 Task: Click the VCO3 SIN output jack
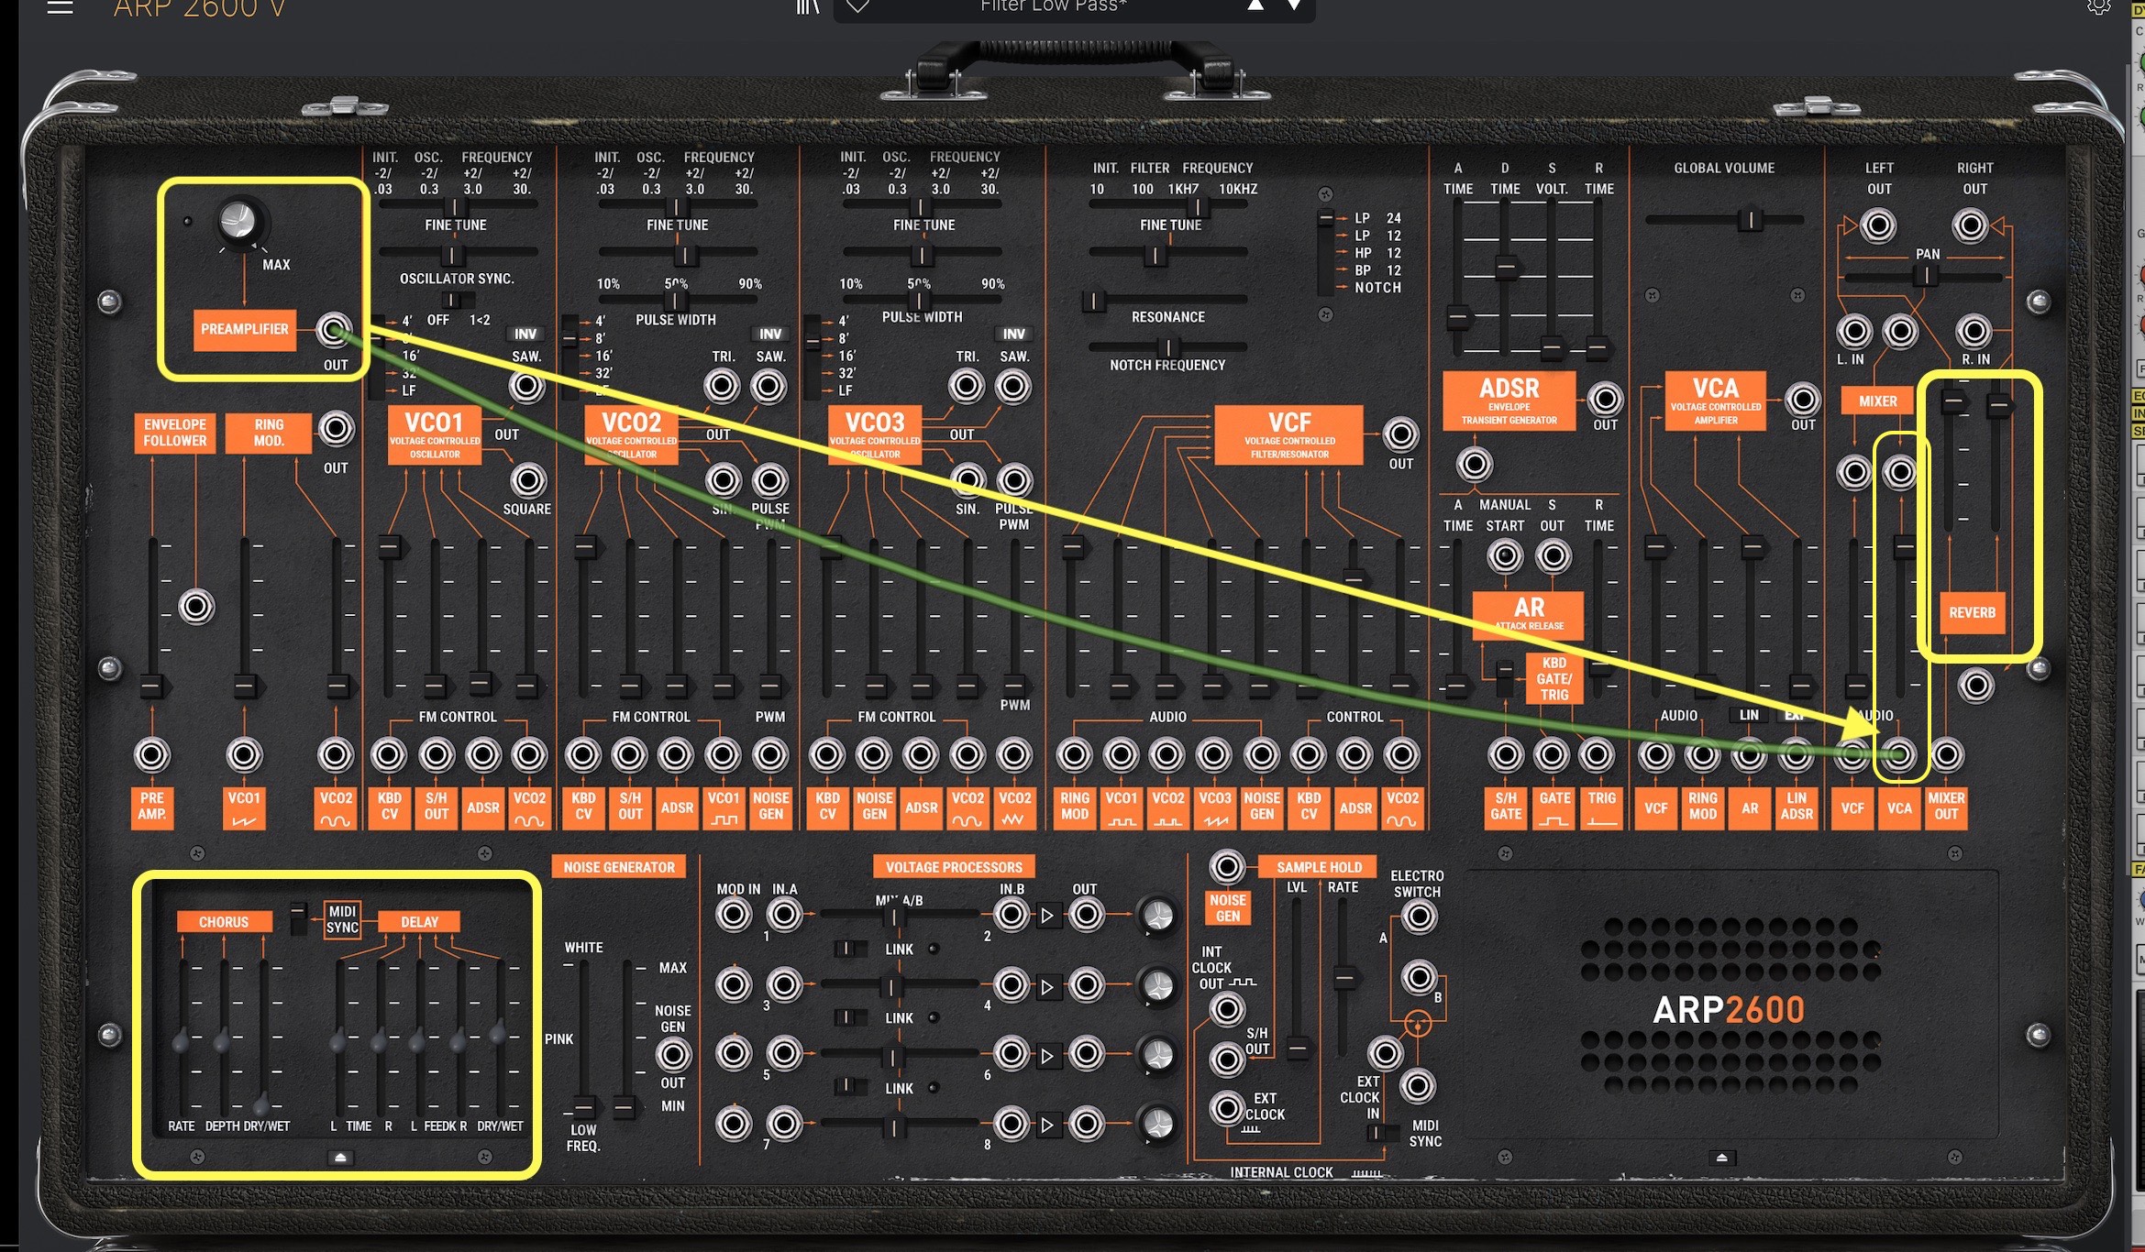(967, 479)
